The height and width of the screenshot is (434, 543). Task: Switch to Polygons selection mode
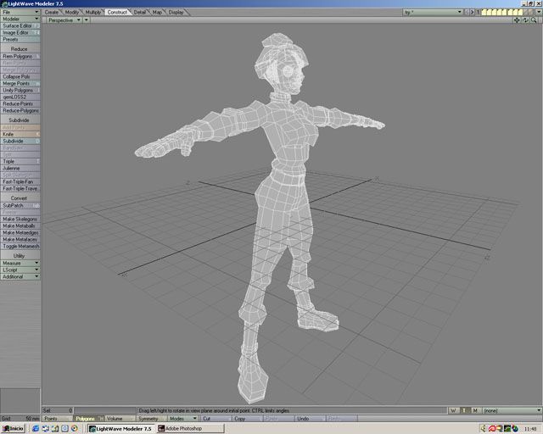click(88, 419)
